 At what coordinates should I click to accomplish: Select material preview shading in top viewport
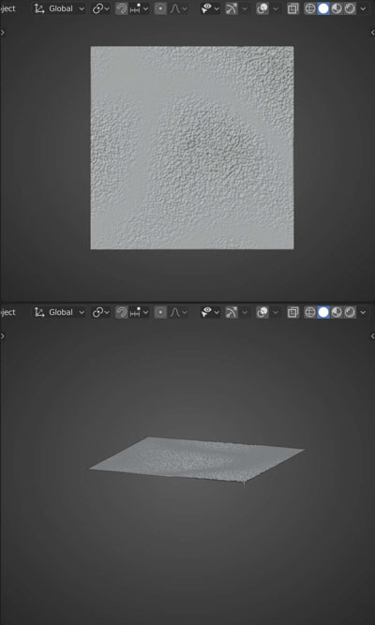point(337,8)
